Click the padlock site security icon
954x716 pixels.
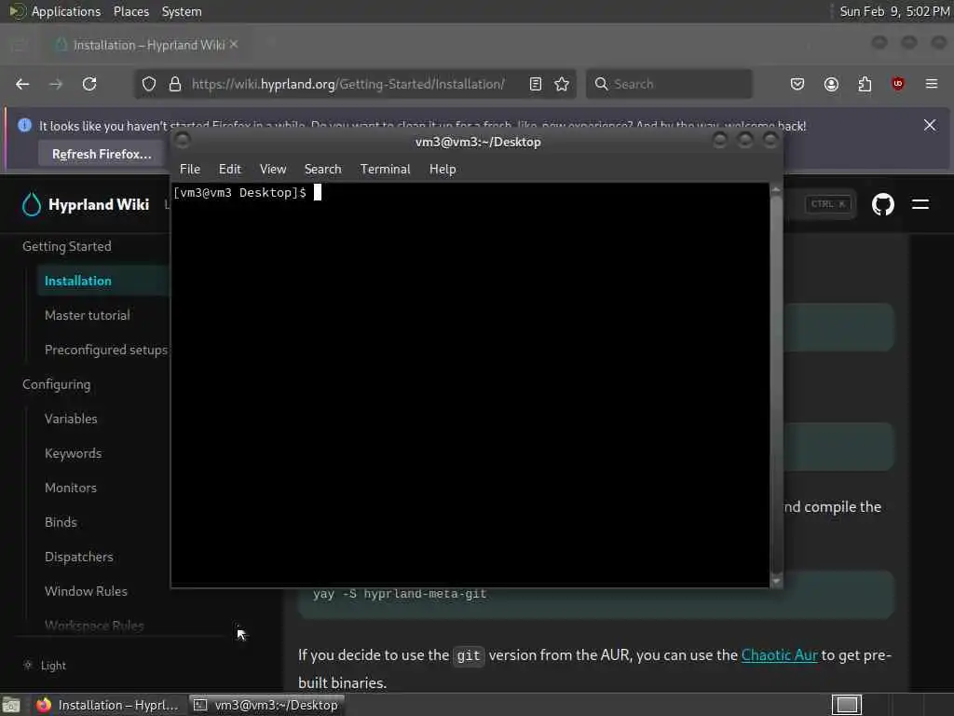click(x=174, y=84)
